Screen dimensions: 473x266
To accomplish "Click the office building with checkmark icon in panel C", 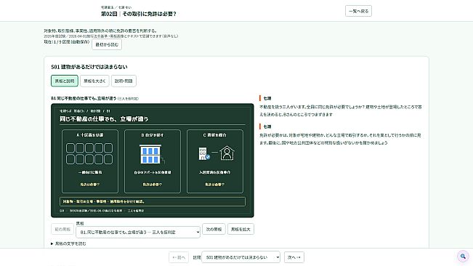I will 204,153.
